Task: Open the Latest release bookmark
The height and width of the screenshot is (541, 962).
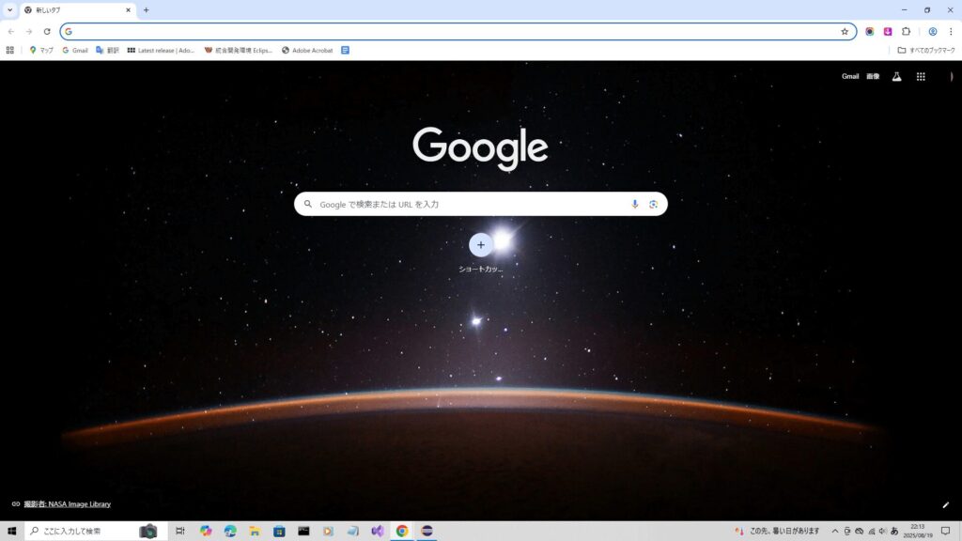Action: pyautogui.click(x=161, y=51)
